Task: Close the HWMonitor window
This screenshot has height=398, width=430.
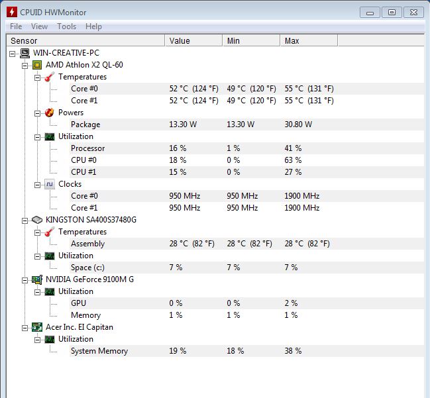Action: pyautogui.click(x=413, y=13)
